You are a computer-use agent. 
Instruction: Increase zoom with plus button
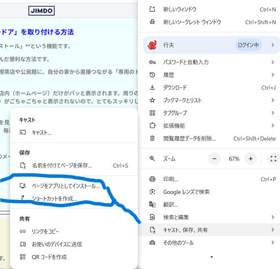251,158
